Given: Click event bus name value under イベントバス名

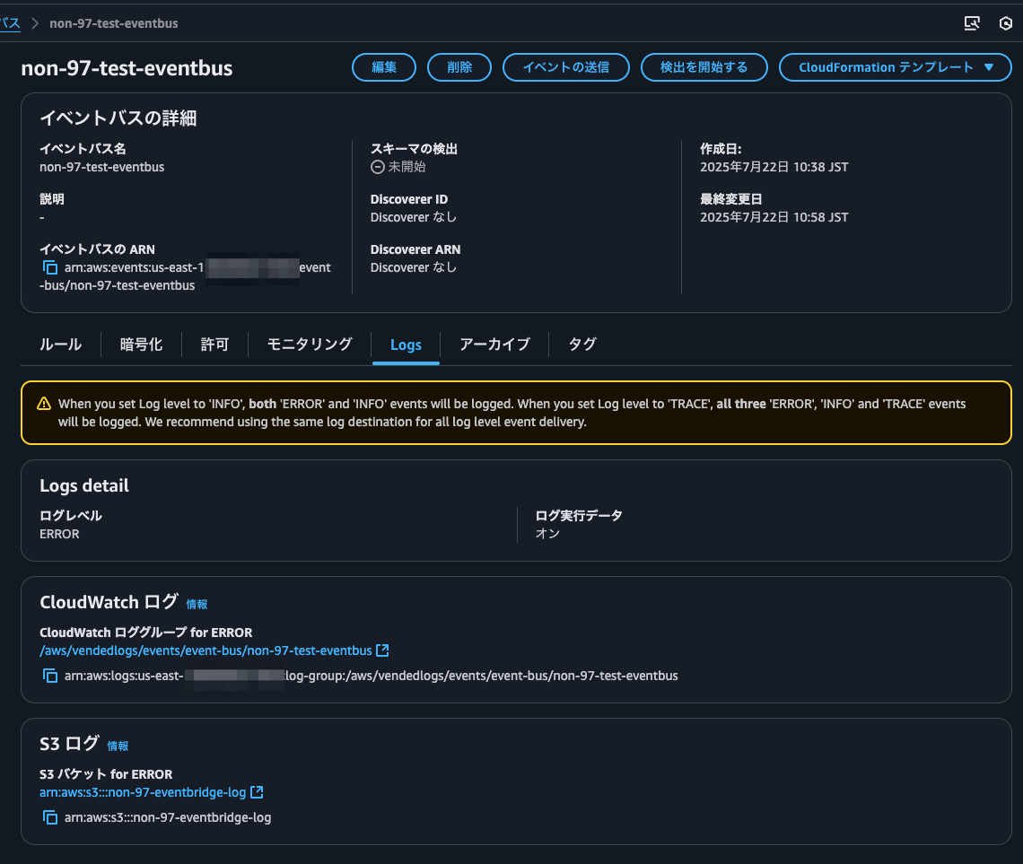Looking at the screenshot, I should [x=101, y=167].
